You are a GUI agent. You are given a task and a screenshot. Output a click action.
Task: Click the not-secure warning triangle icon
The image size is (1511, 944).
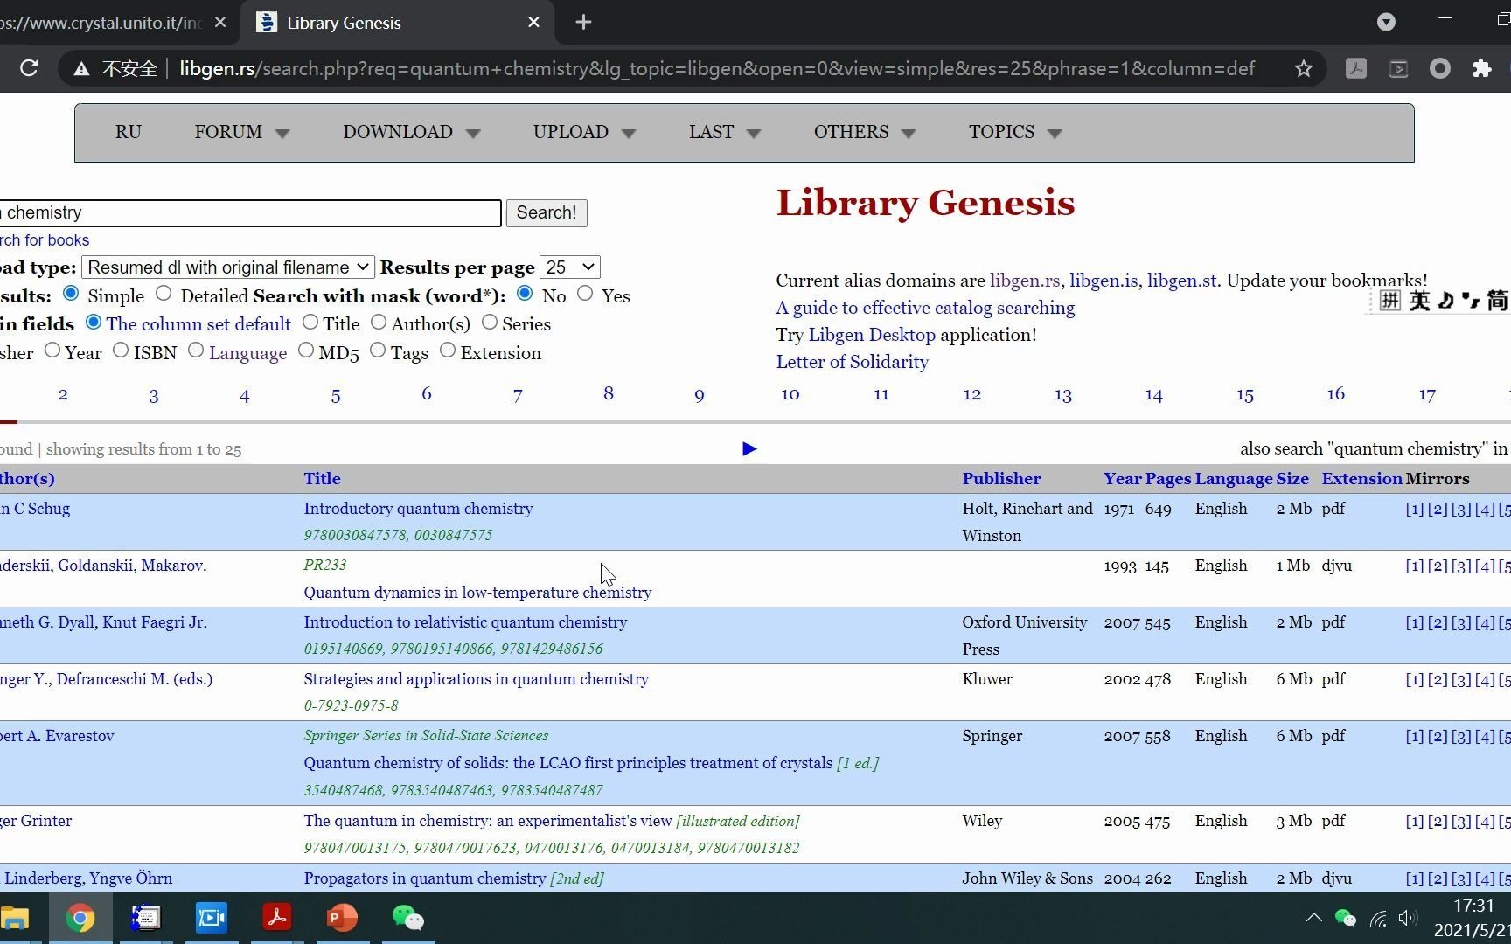(x=81, y=68)
